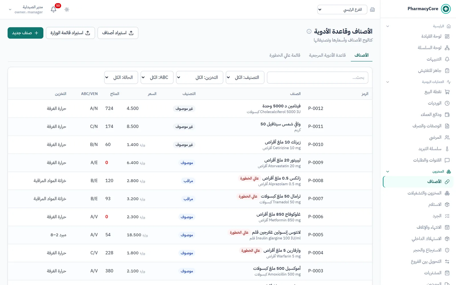Click item code P-0008 in table
The height and width of the screenshot is (285, 456).
316,181
